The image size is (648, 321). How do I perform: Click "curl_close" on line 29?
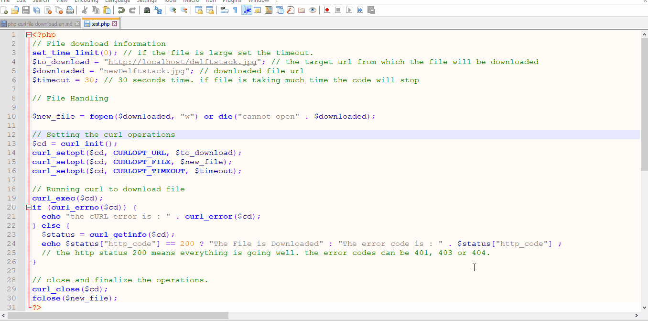coord(56,289)
